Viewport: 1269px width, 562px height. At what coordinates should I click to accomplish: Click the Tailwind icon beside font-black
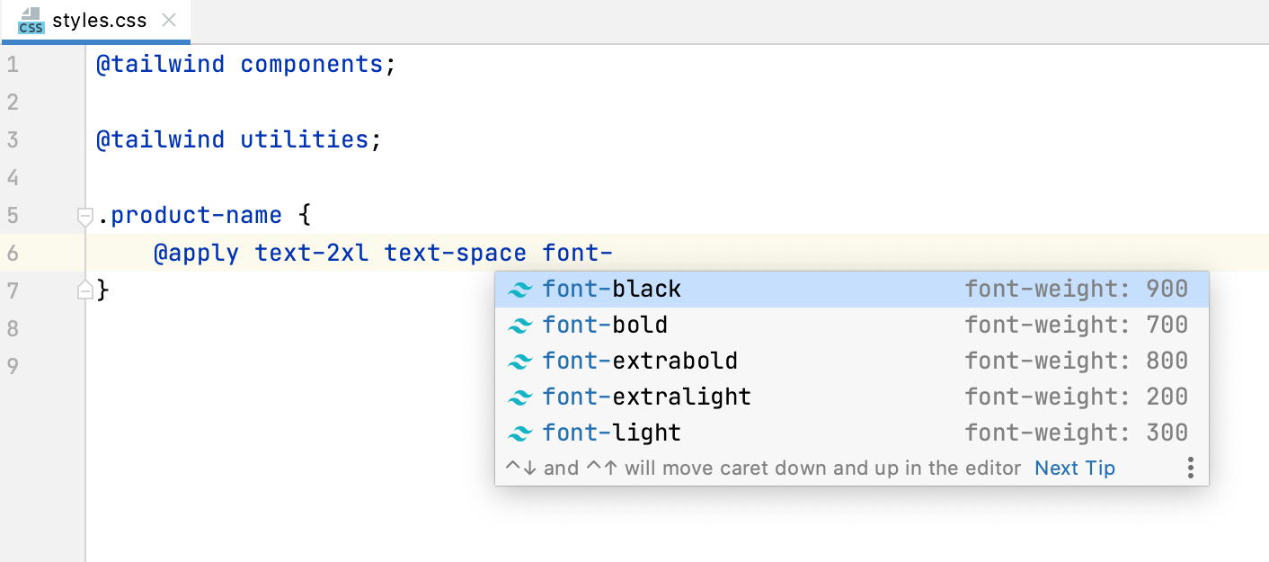(519, 290)
